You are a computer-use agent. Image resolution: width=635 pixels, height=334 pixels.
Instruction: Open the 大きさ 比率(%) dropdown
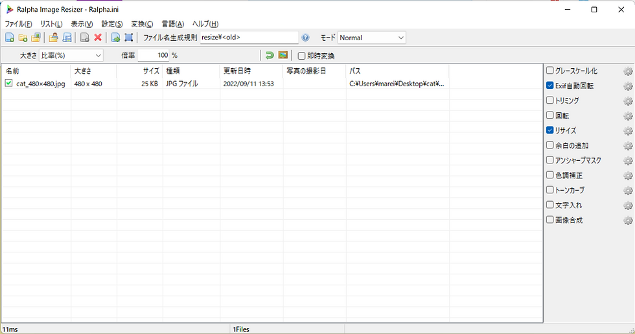(71, 55)
